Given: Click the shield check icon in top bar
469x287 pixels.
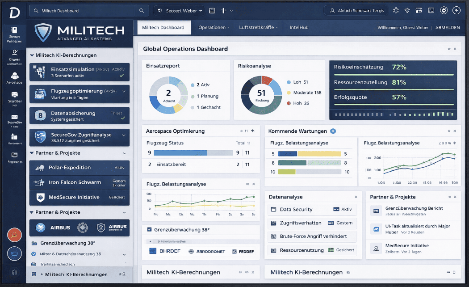Looking at the screenshot, I should [444, 10].
